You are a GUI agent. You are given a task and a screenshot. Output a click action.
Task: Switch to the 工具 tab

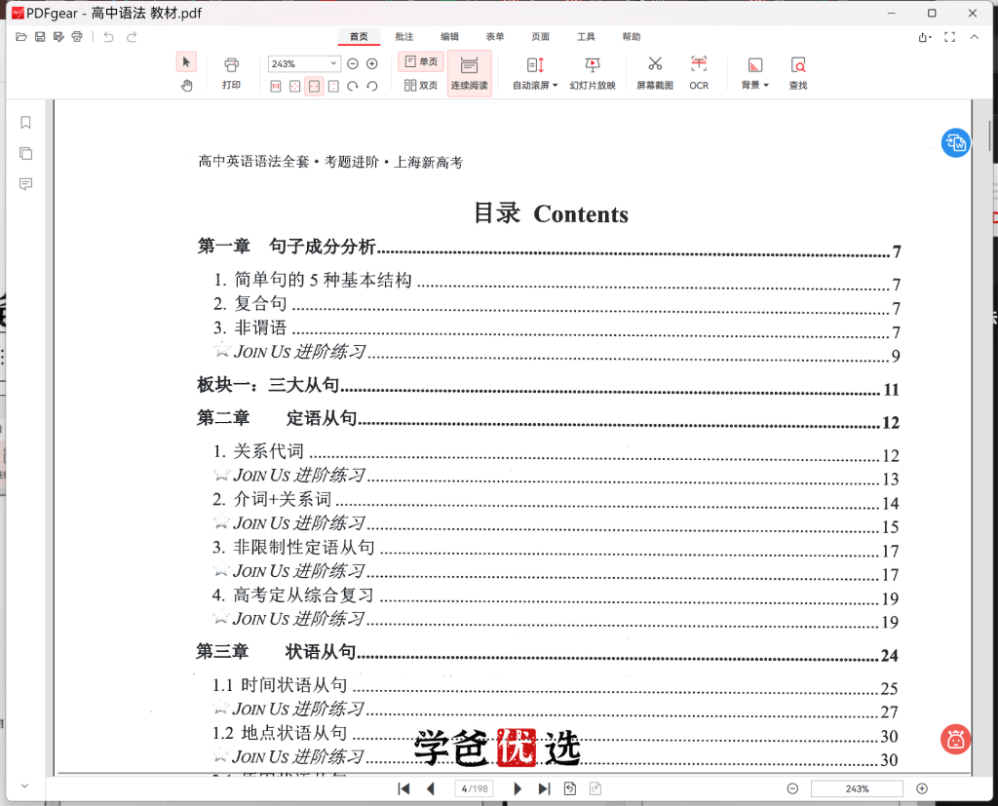tap(586, 37)
